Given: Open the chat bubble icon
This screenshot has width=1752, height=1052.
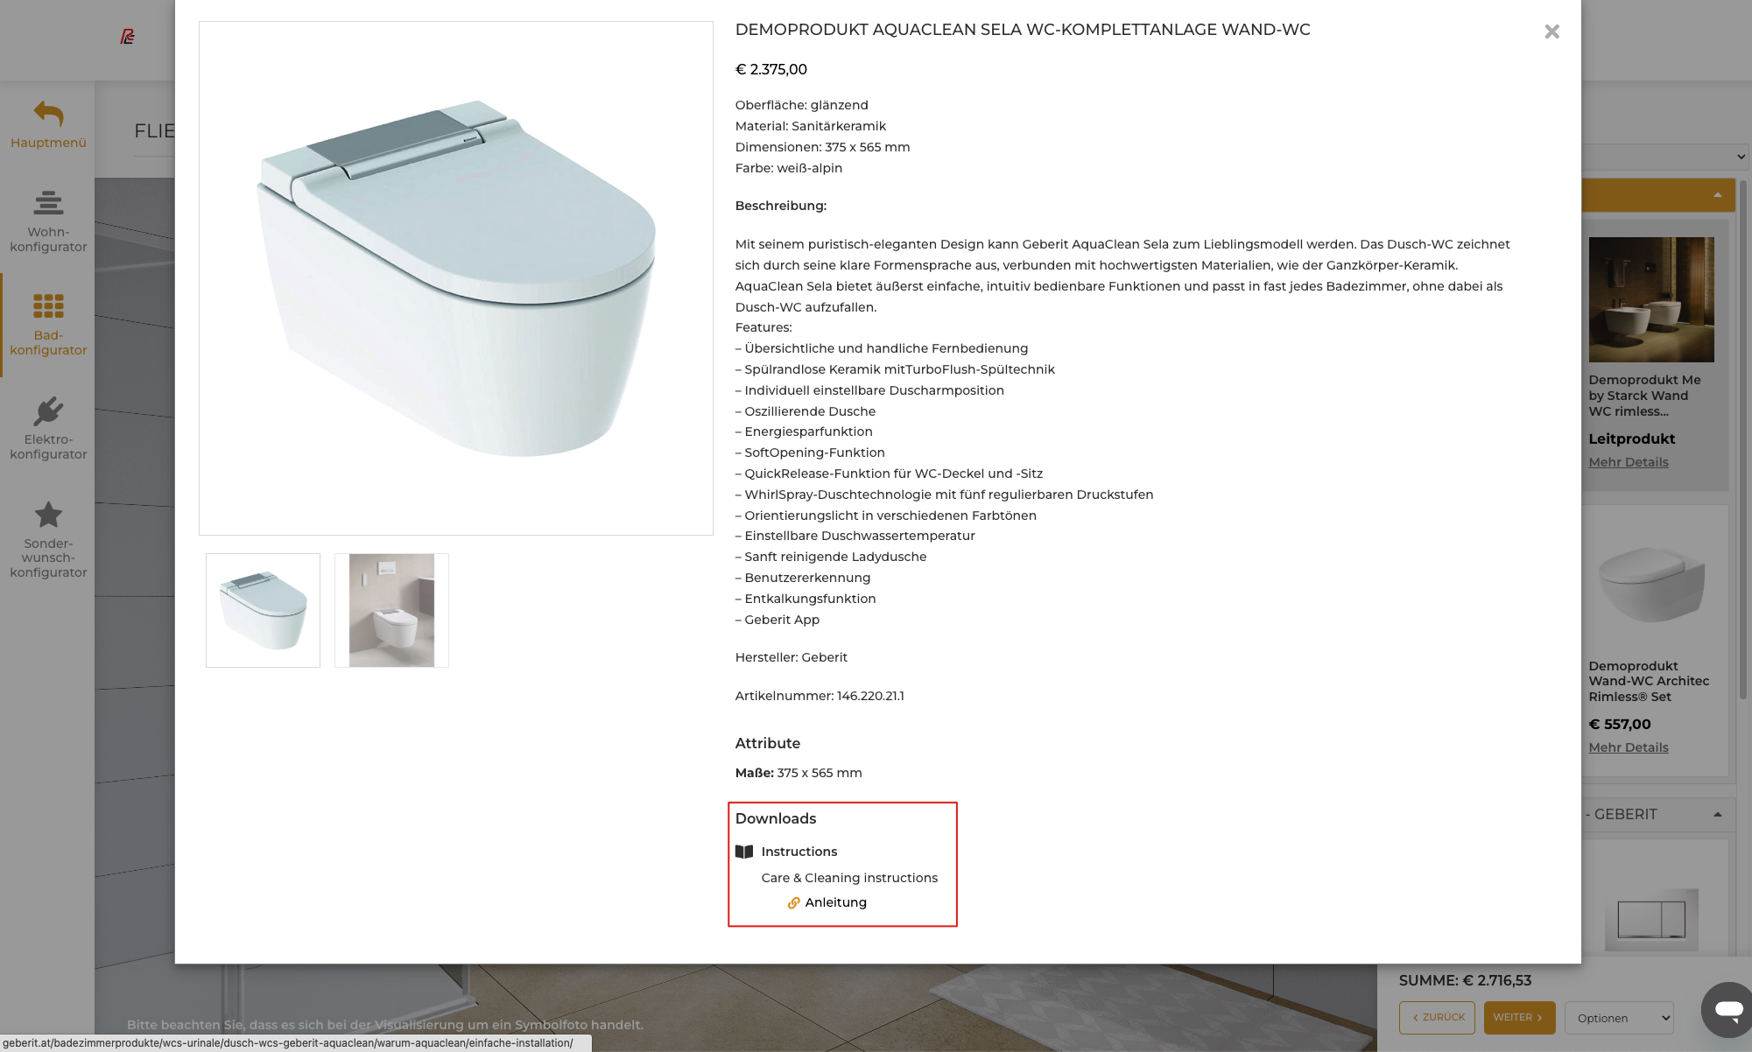Looking at the screenshot, I should [x=1728, y=1010].
